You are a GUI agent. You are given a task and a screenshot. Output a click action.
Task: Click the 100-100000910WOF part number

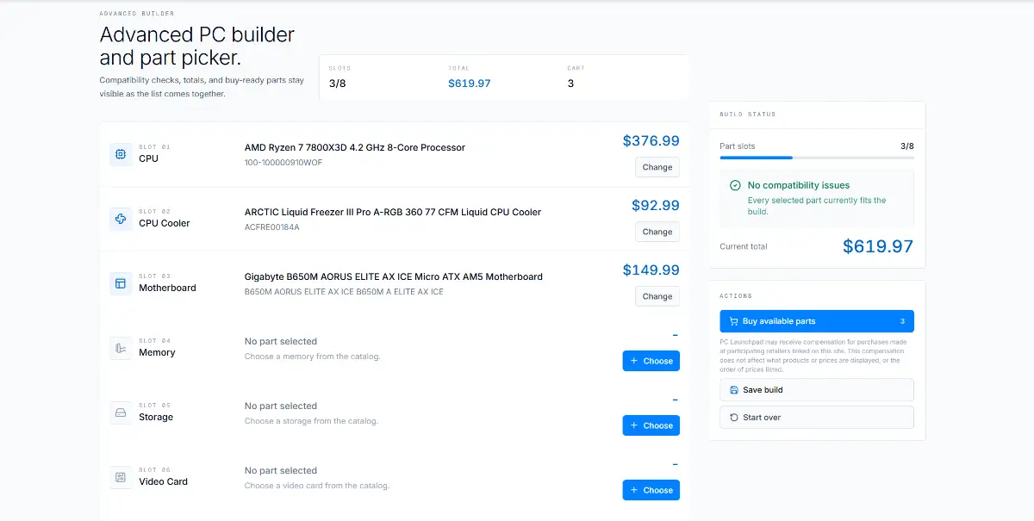(x=283, y=163)
